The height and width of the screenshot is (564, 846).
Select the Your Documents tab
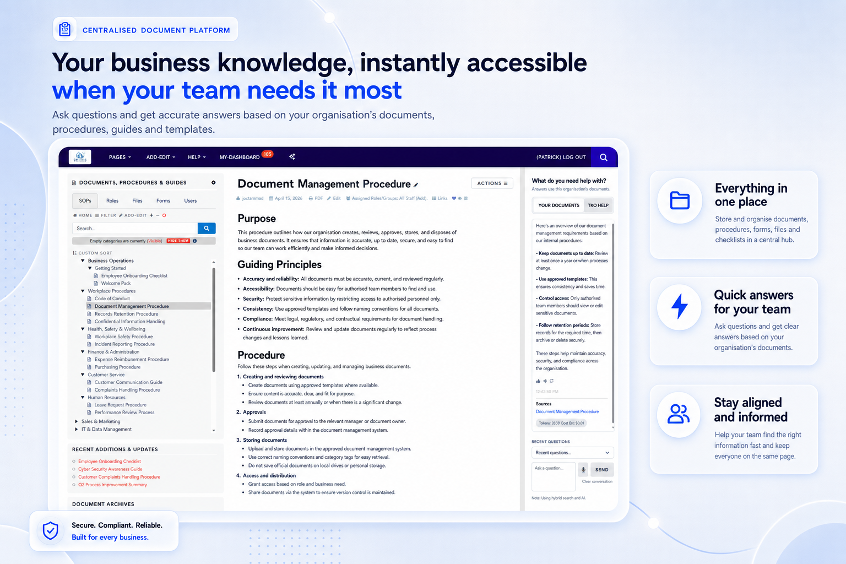coord(558,205)
